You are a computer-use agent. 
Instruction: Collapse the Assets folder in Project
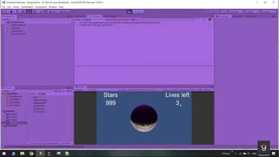pos(2,111)
